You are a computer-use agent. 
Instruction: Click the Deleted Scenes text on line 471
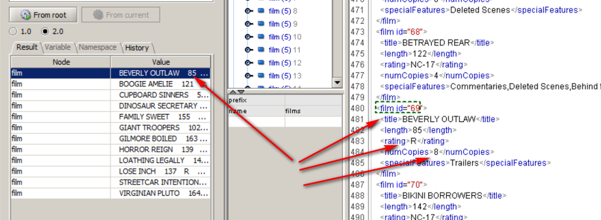click(x=481, y=10)
